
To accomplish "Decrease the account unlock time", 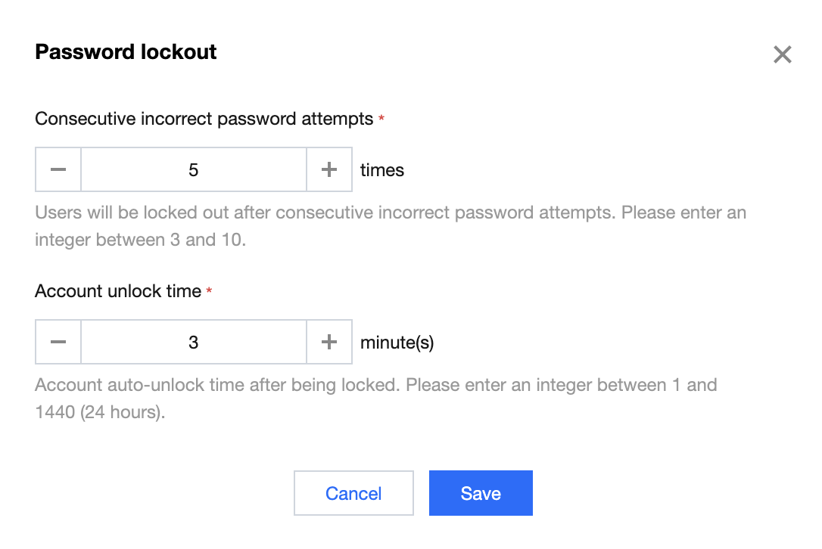I will 58,342.
